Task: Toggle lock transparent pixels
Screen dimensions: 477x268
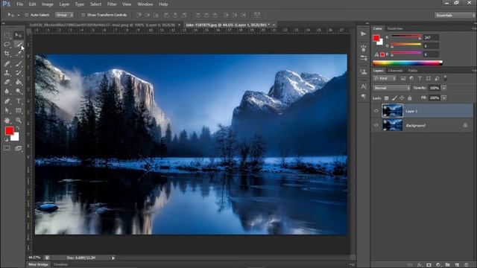Action: [x=386, y=98]
